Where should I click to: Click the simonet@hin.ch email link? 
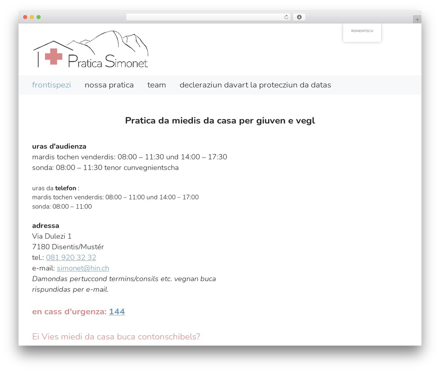[x=83, y=268]
